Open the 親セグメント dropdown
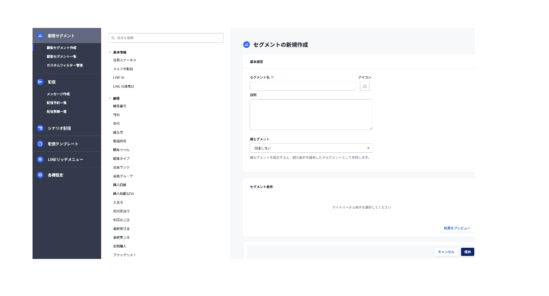The width and height of the screenshot is (549, 296). click(311, 148)
